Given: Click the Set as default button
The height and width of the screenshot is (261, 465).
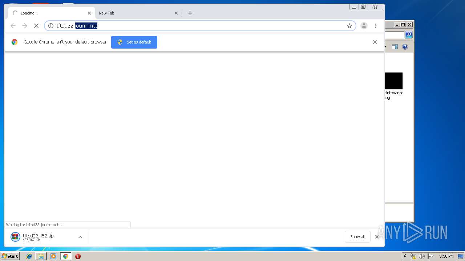Looking at the screenshot, I should 134,42.
